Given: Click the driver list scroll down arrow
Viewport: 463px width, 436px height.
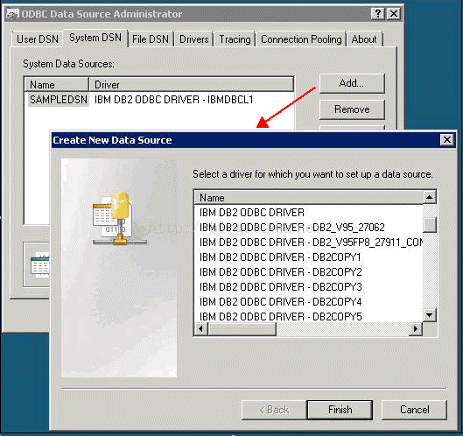Looking at the screenshot, I should [x=430, y=315].
